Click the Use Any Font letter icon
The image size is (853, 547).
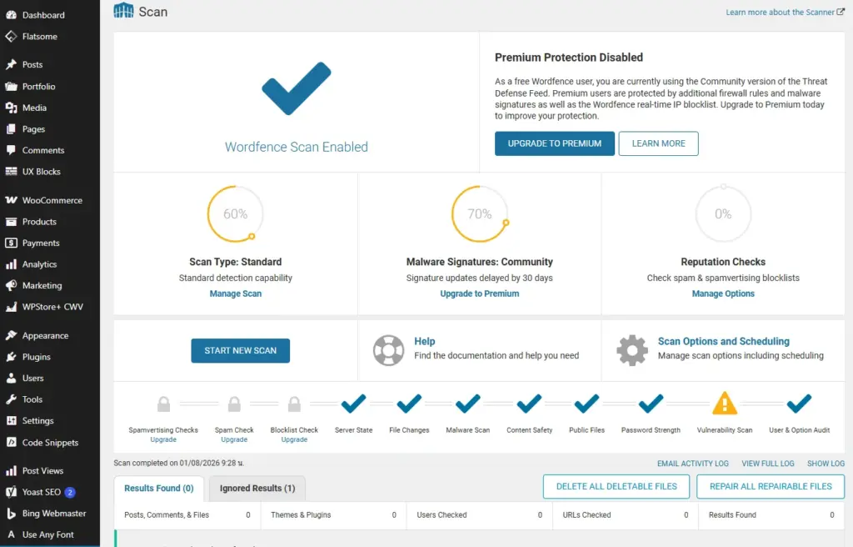(11, 534)
